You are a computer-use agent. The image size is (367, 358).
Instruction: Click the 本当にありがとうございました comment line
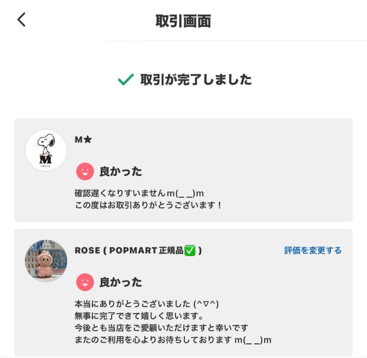(148, 304)
